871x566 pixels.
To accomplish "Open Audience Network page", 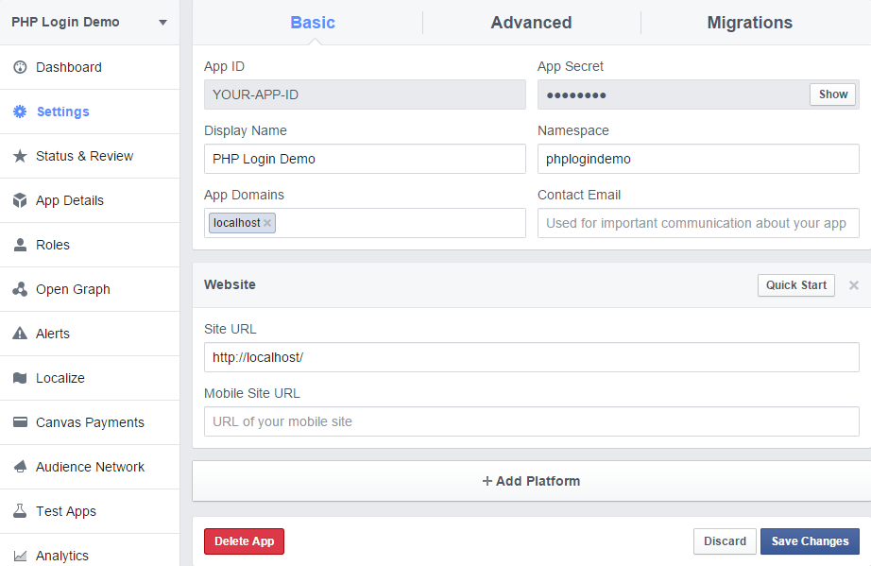I will click(90, 467).
